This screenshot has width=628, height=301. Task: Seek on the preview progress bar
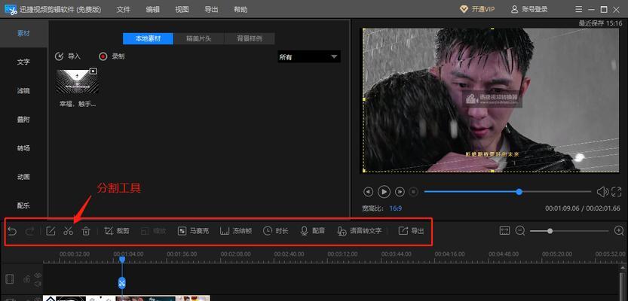click(x=507, y=192)
